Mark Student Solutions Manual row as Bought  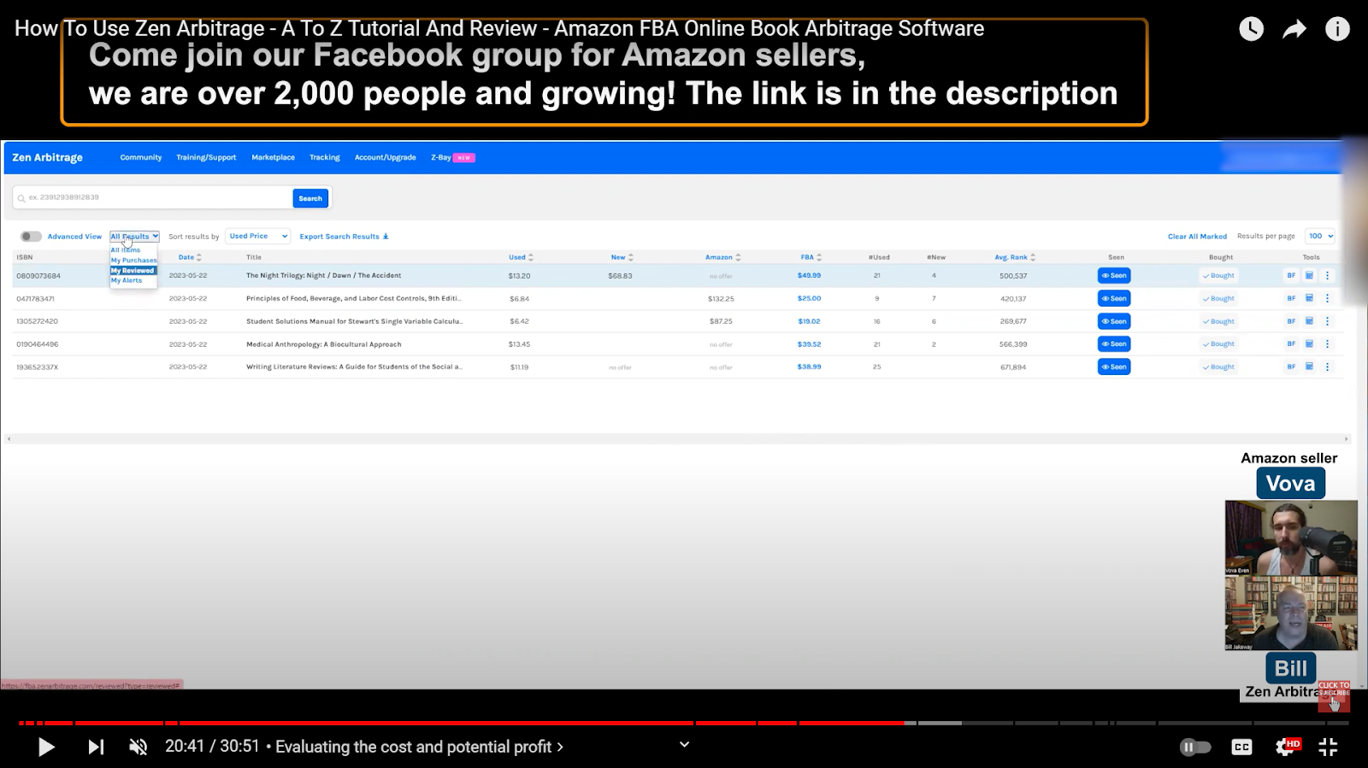point(1218,321)
